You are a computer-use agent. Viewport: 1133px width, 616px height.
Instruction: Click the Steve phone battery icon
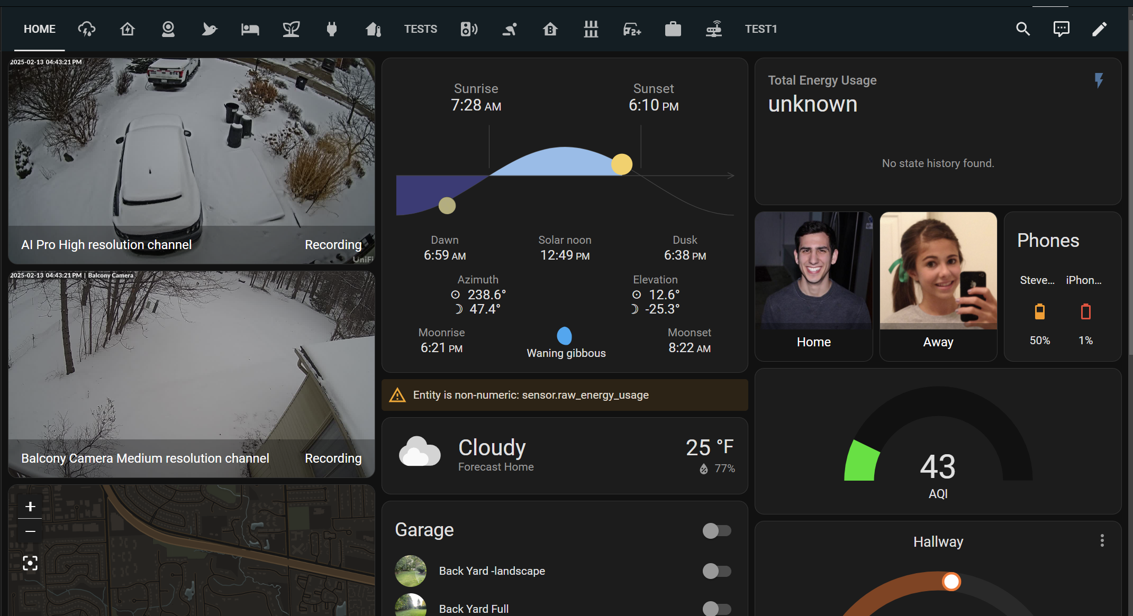click(1040, 311)
